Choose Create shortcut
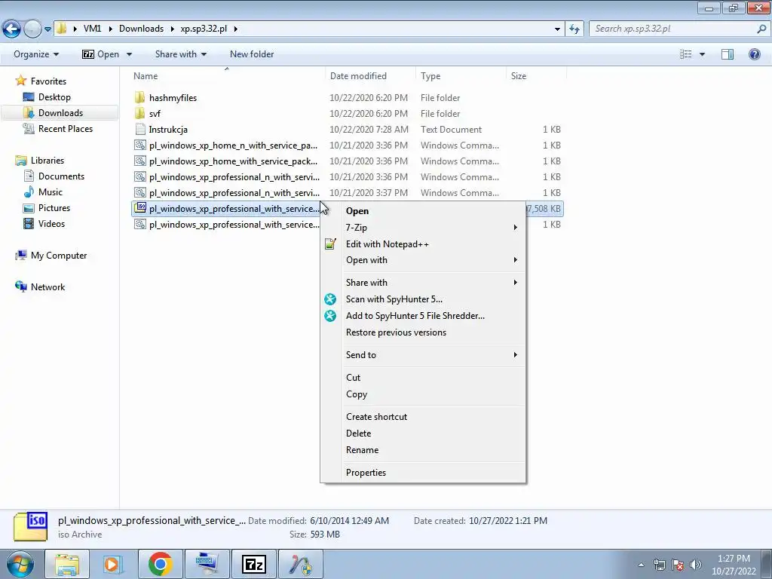 click(423, 416)
